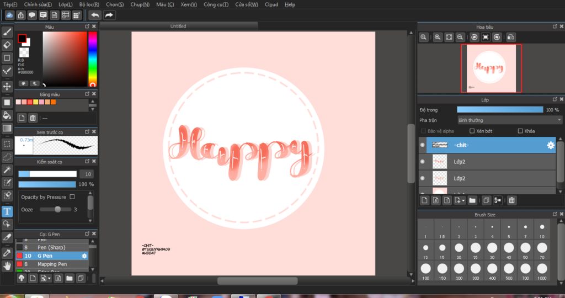Select the Lasso selection tool
The image size is (565, 298).
pos(7,157)
